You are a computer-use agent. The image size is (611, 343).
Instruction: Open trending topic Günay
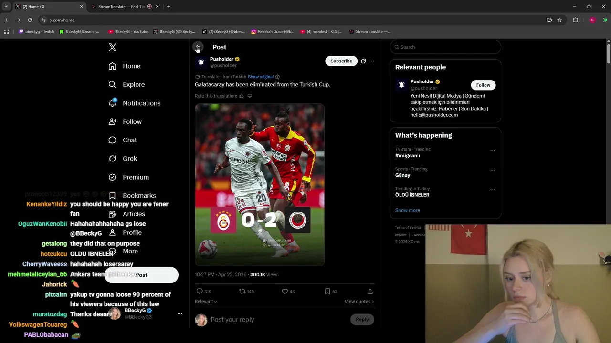(x=403, y=175)
